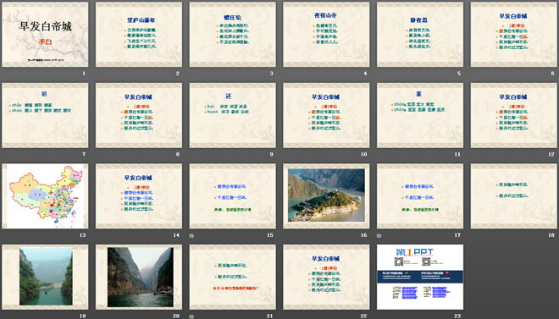This screenshot has width=559, height=319.
Task: Select the China map slide 13
Action: tap(45, 196)
